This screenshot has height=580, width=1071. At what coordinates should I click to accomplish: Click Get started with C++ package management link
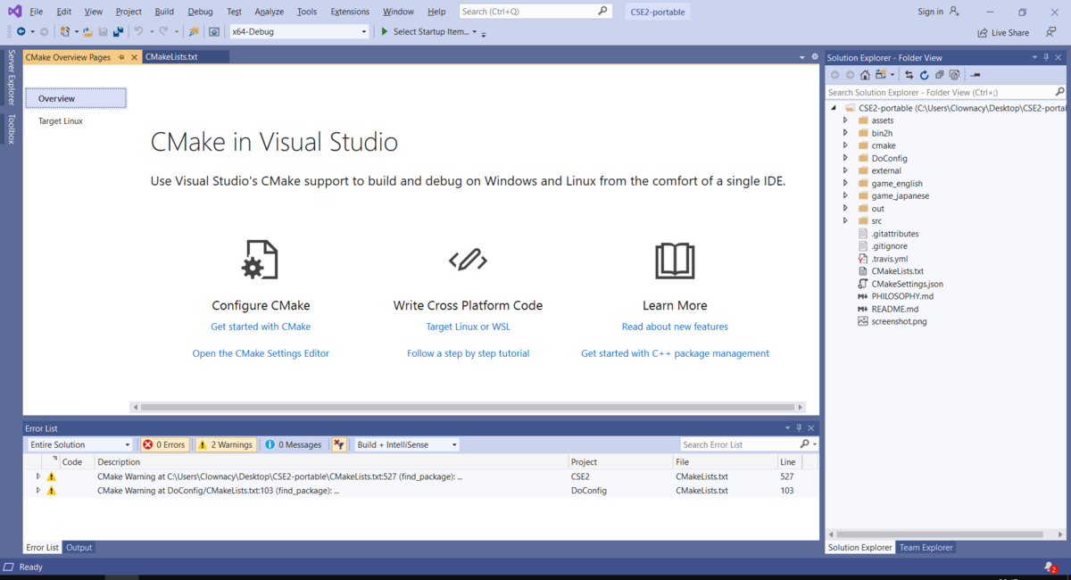tap(675, 353)
